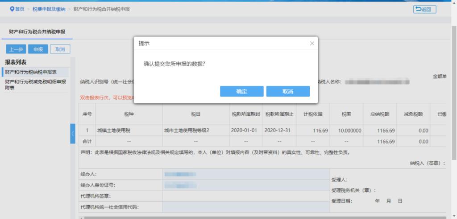
Task: Select 财产和行为税纳税申报表 in the report list
Action: tap(31, 72)
